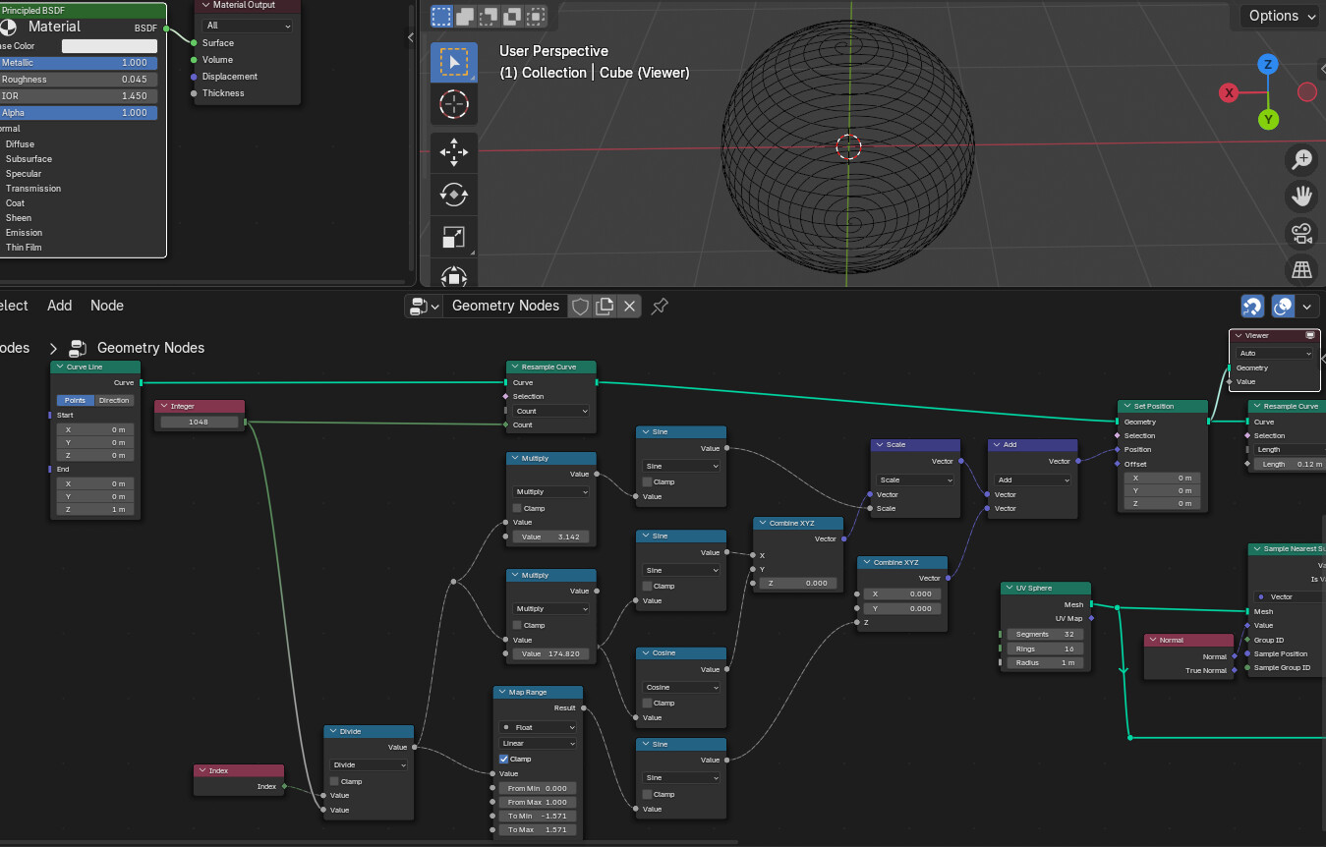Click the Base Color white swatch
This screenshot has width=1326, height=847.
point(109,46)
